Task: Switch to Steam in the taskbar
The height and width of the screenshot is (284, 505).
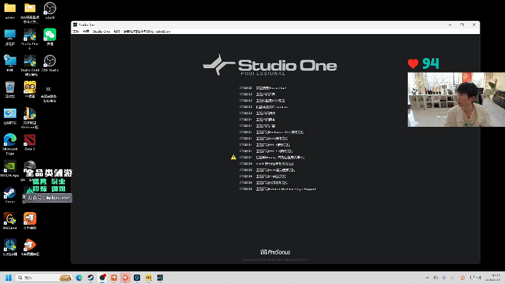Action: coord(90,278)
